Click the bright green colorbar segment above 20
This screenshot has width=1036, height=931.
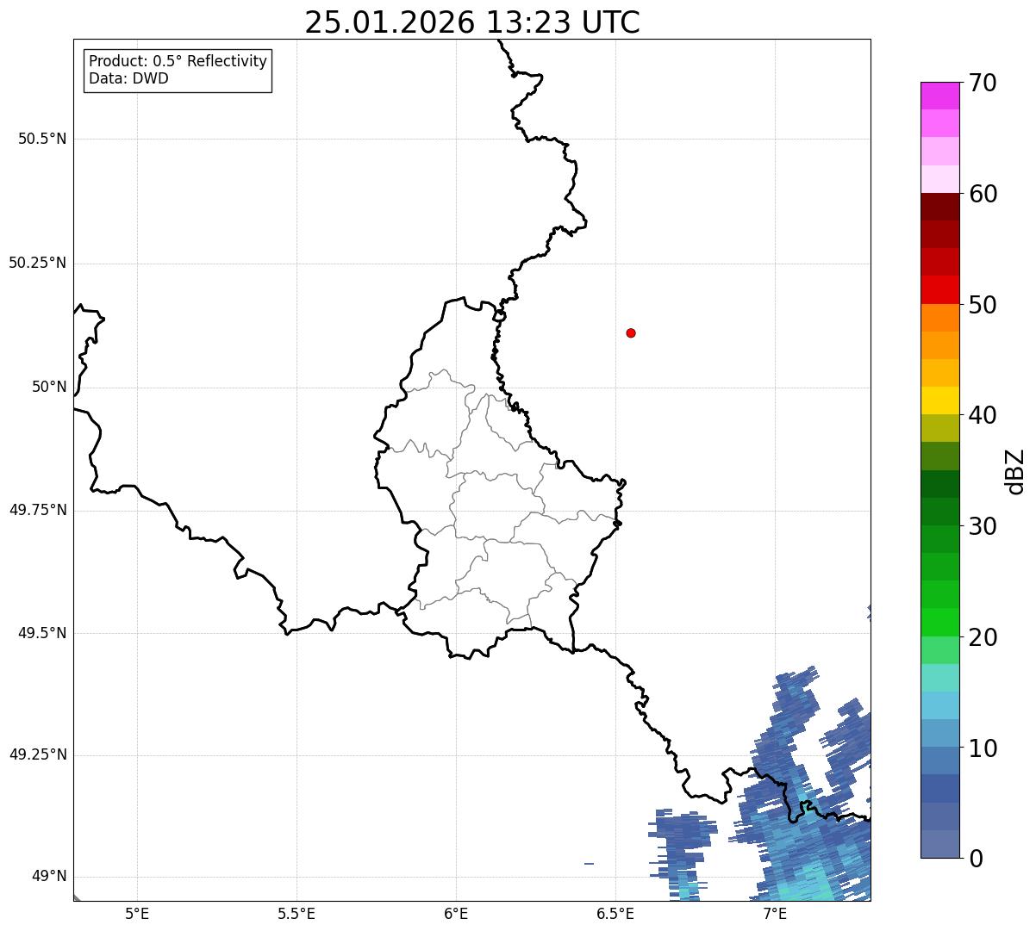tap(939, 623)
